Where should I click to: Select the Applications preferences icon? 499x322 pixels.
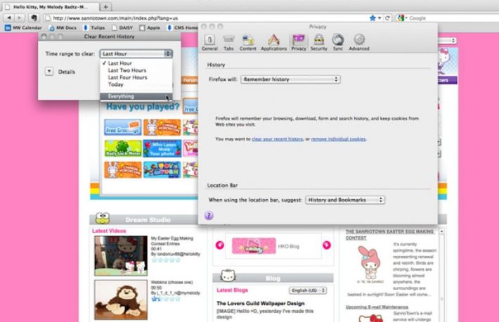pos(273,42)
